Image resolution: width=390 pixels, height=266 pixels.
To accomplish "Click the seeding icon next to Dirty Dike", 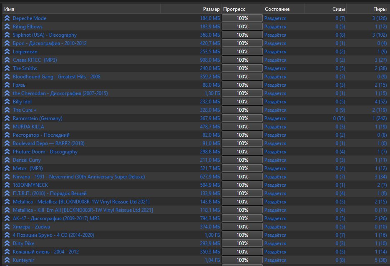I will click(x=7, y=243).
